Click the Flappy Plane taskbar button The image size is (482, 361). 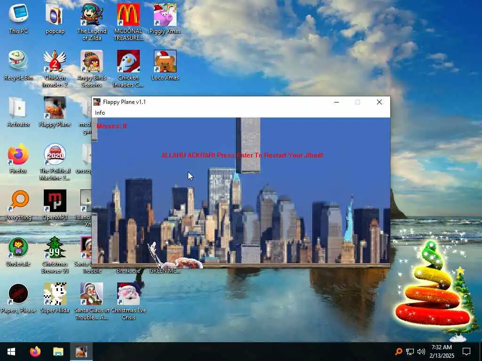coord(81,352)
